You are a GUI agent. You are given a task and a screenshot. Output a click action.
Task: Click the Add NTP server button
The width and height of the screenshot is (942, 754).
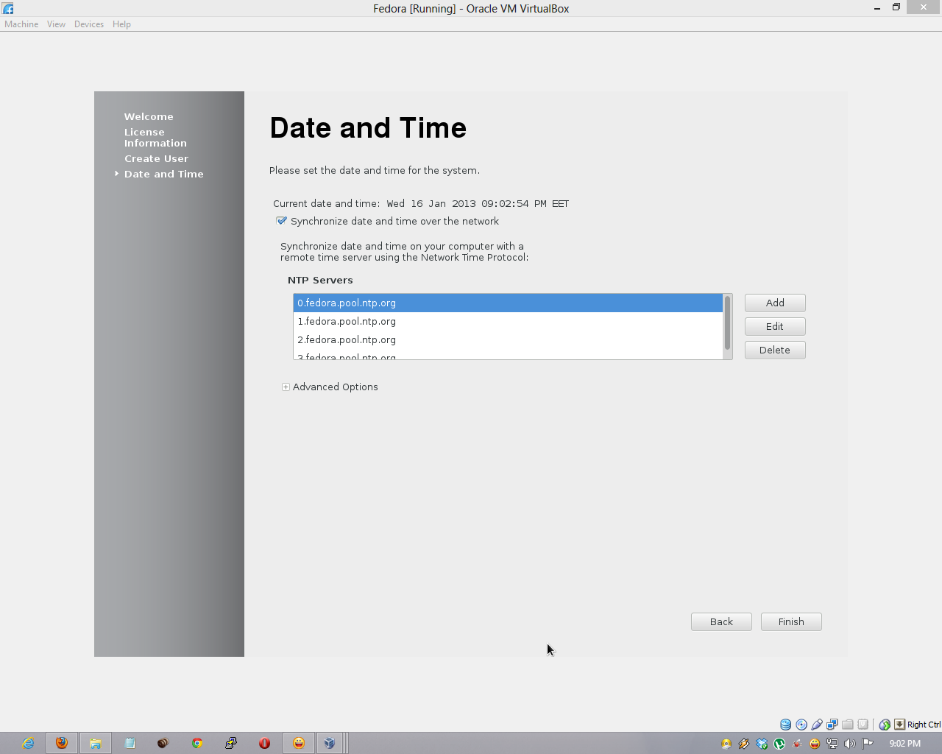tap(775, 303)
